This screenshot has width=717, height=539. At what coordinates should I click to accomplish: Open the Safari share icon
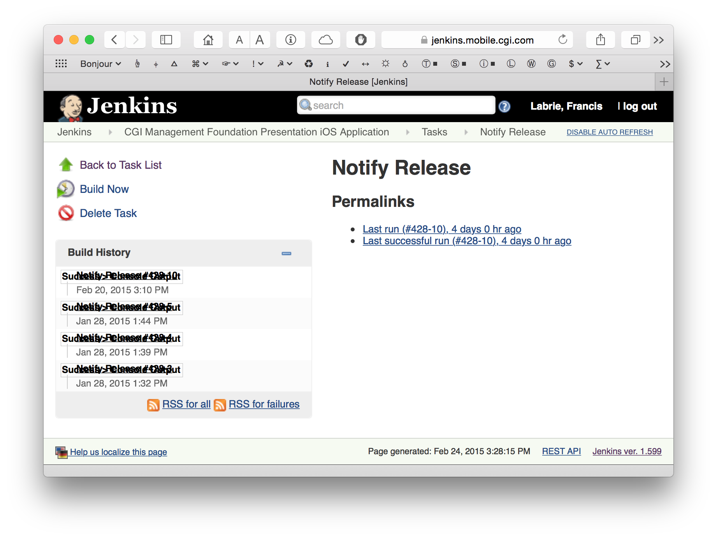pos(600,40)
